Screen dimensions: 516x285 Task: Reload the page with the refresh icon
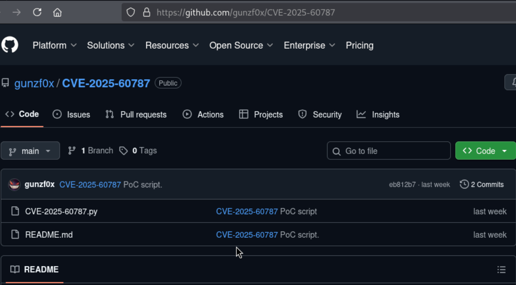37,13
